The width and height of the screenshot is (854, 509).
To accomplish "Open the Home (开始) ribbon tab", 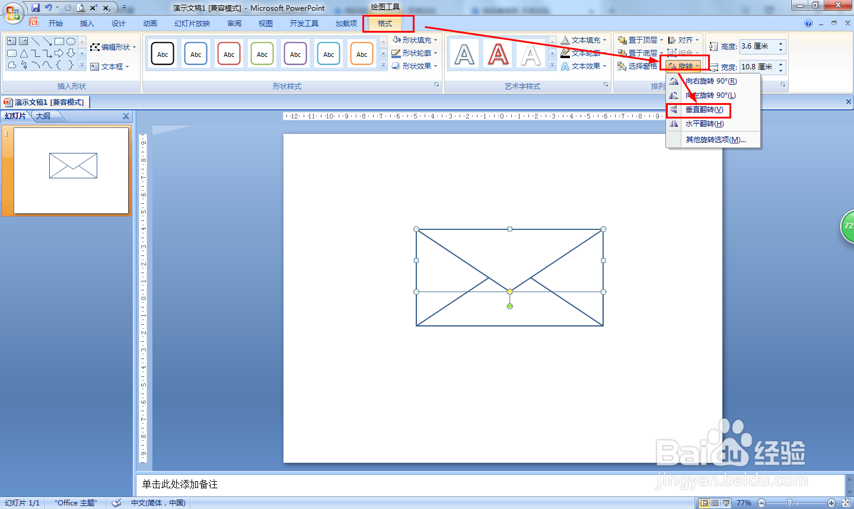I will [56, 23].
